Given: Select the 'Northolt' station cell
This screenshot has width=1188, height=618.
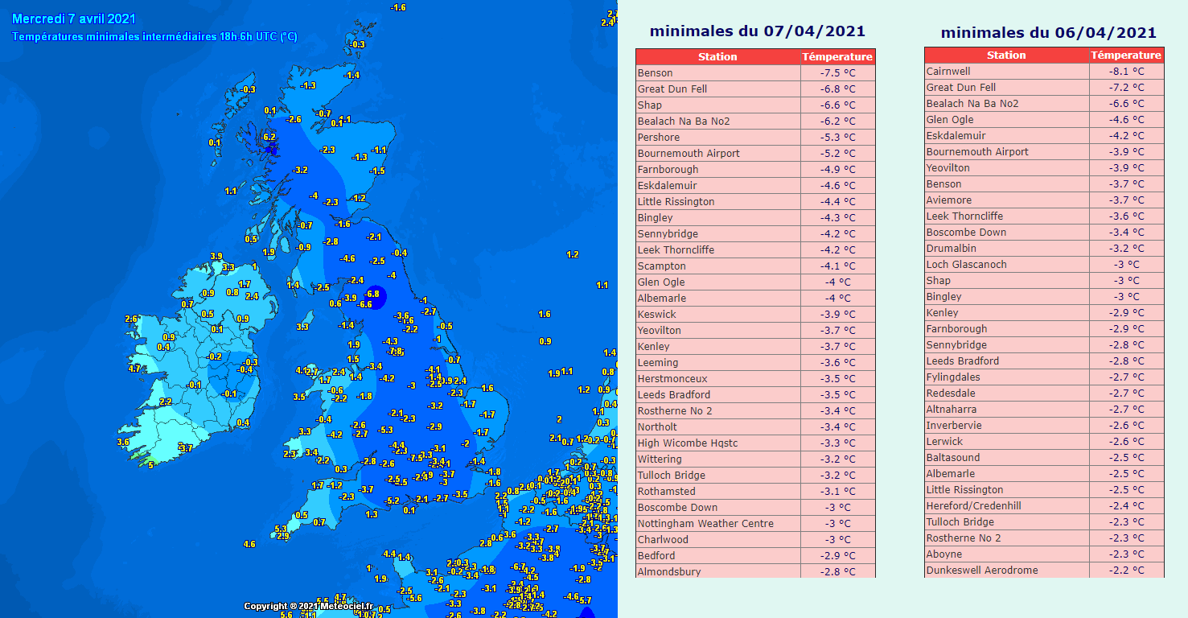Looking at the screenshot, I should tap(717, 426).
